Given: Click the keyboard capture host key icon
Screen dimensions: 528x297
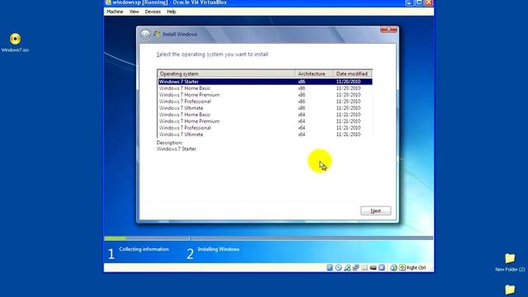Looking at the screenshot, I should (403, 267).
